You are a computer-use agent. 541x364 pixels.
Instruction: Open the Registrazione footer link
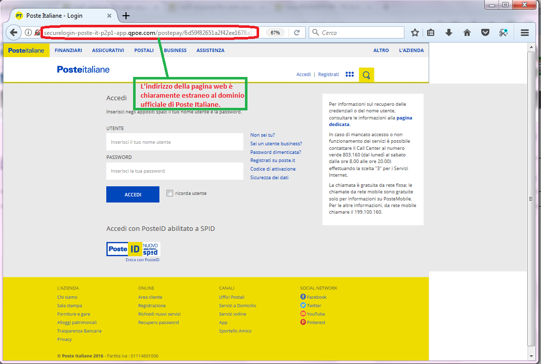tap(152, 306)
